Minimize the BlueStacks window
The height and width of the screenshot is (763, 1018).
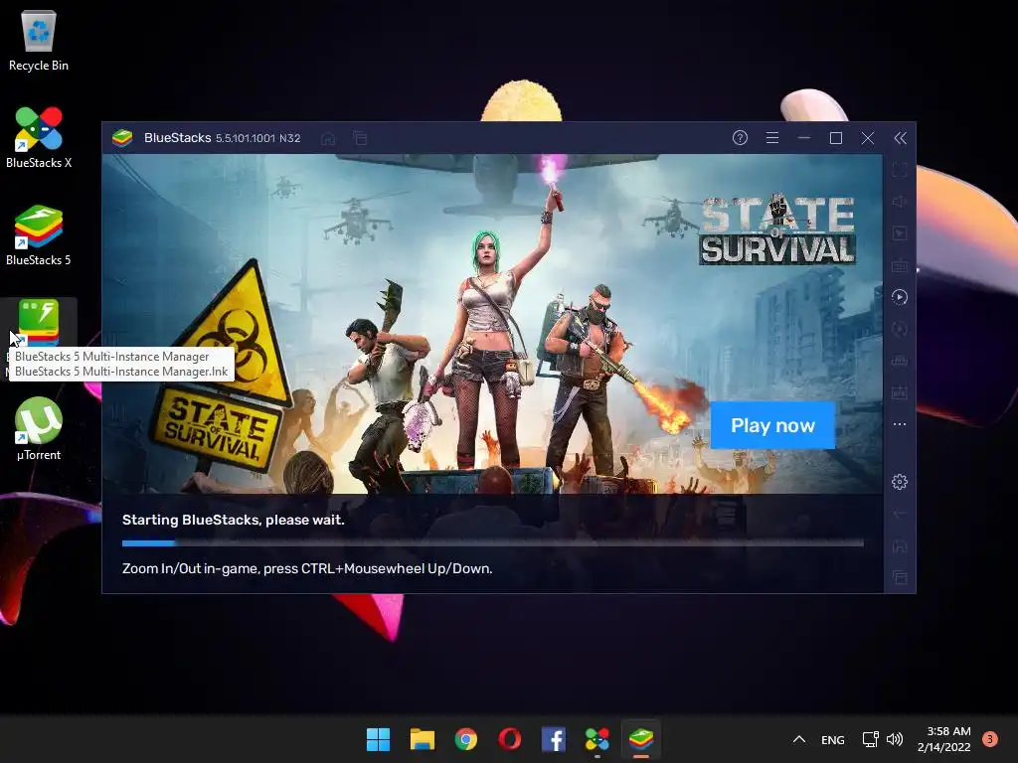pyautogui.click(x=803, y=137)
